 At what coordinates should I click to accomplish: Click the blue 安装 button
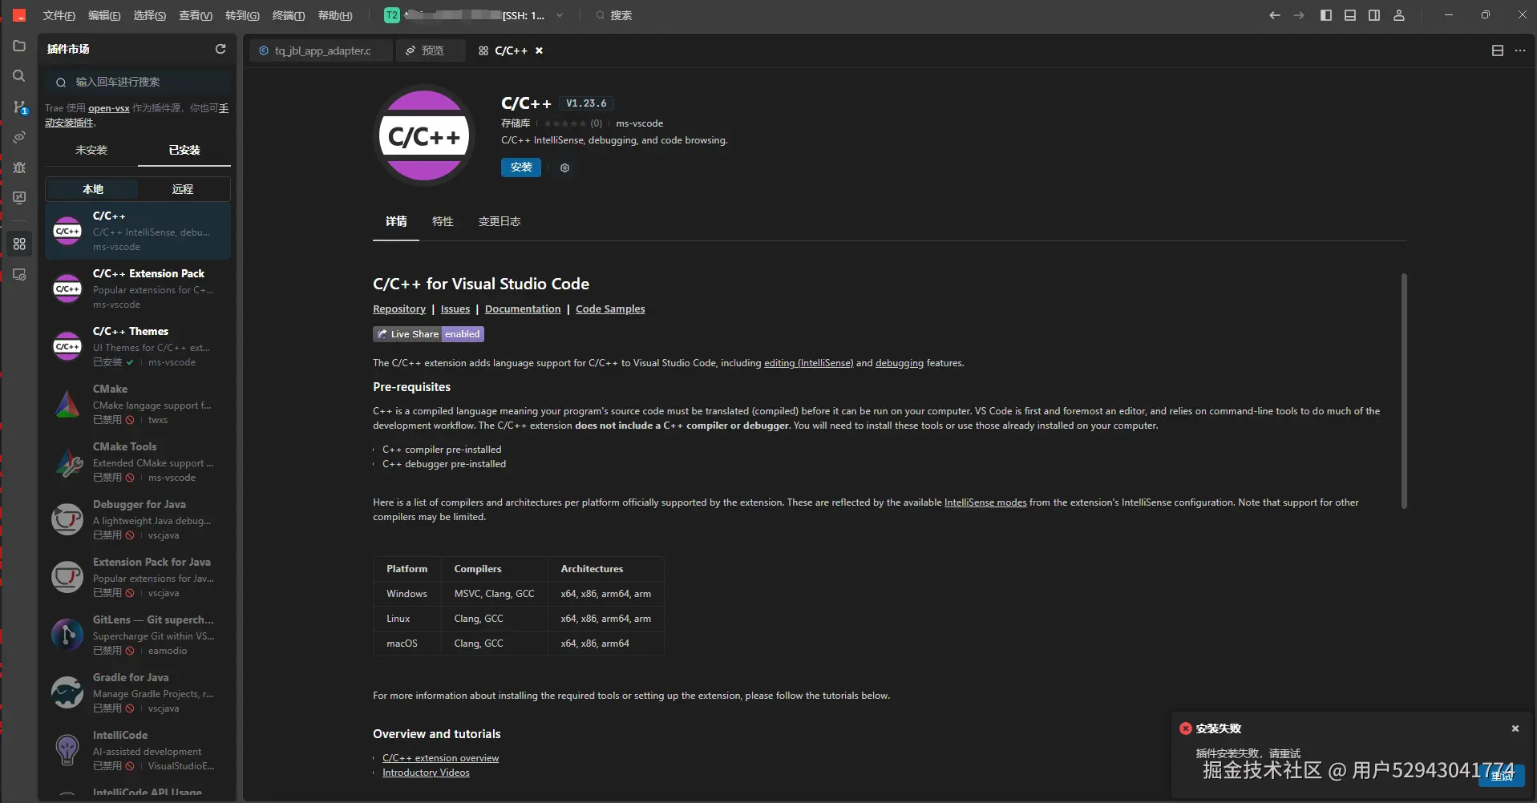tap(521, 167)
